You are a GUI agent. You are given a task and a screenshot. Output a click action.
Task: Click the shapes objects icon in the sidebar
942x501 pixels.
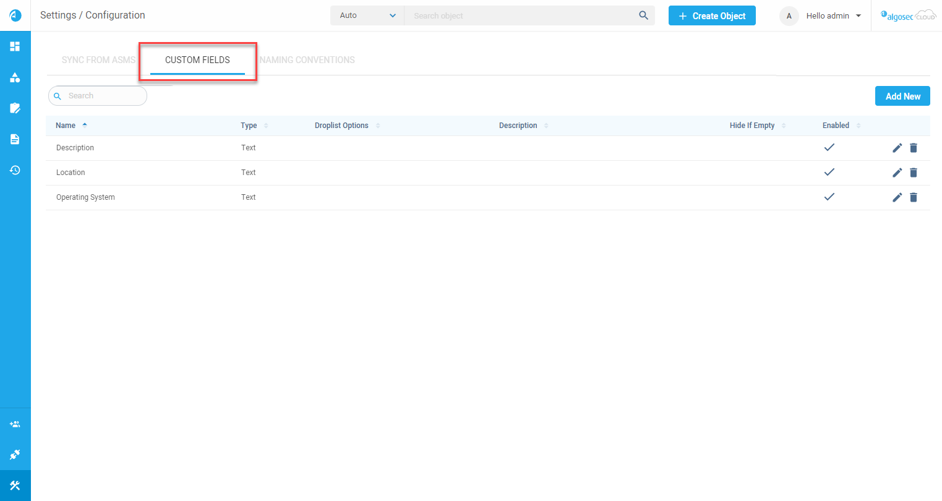pos(15,77)
